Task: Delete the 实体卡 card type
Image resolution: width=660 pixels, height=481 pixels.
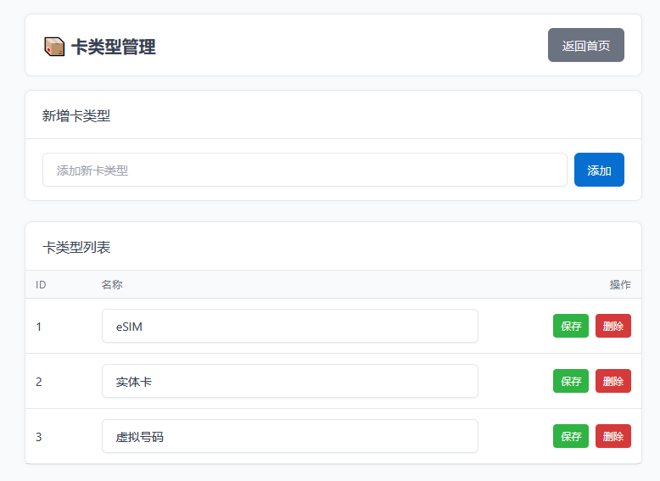Action: click(x=612, y=381)
